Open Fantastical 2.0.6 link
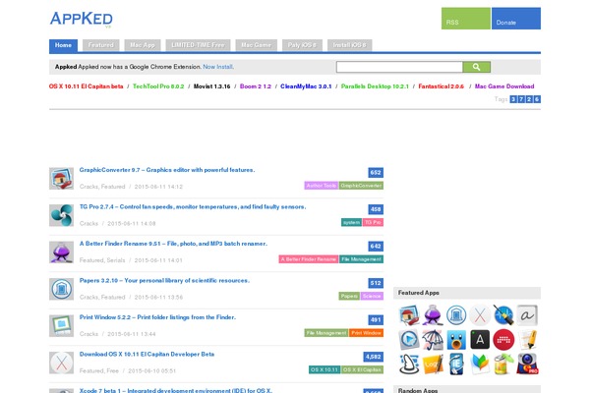 click(x=441, y=86)
